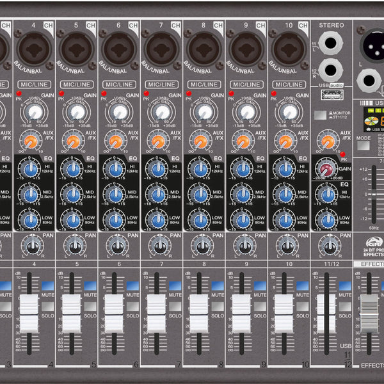Click the channel 5 orange AUX/FX knob

pos(73,141)
